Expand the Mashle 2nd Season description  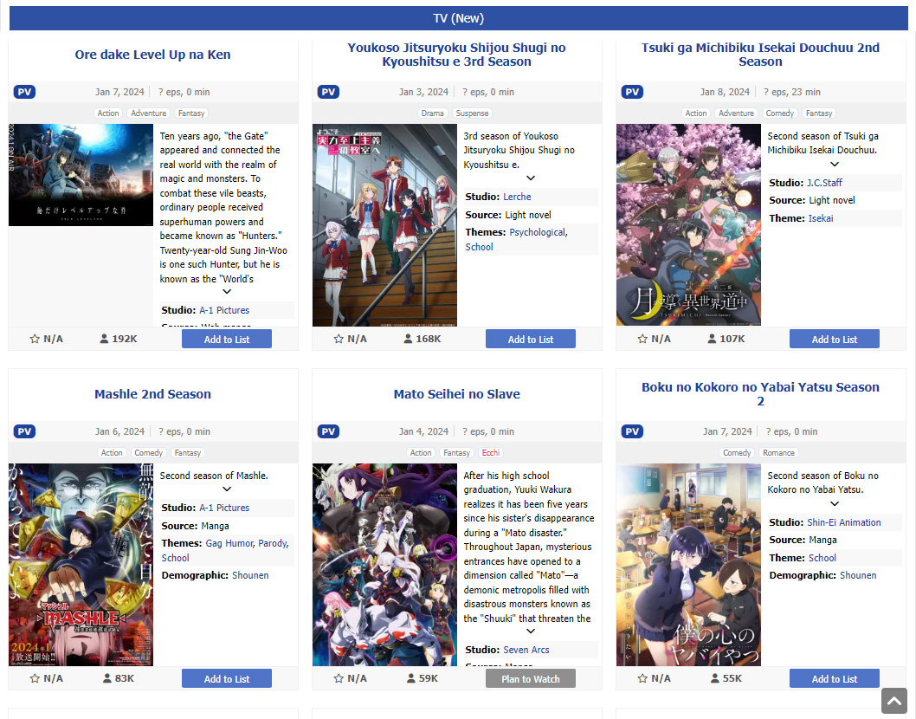(x=227, y=489)
